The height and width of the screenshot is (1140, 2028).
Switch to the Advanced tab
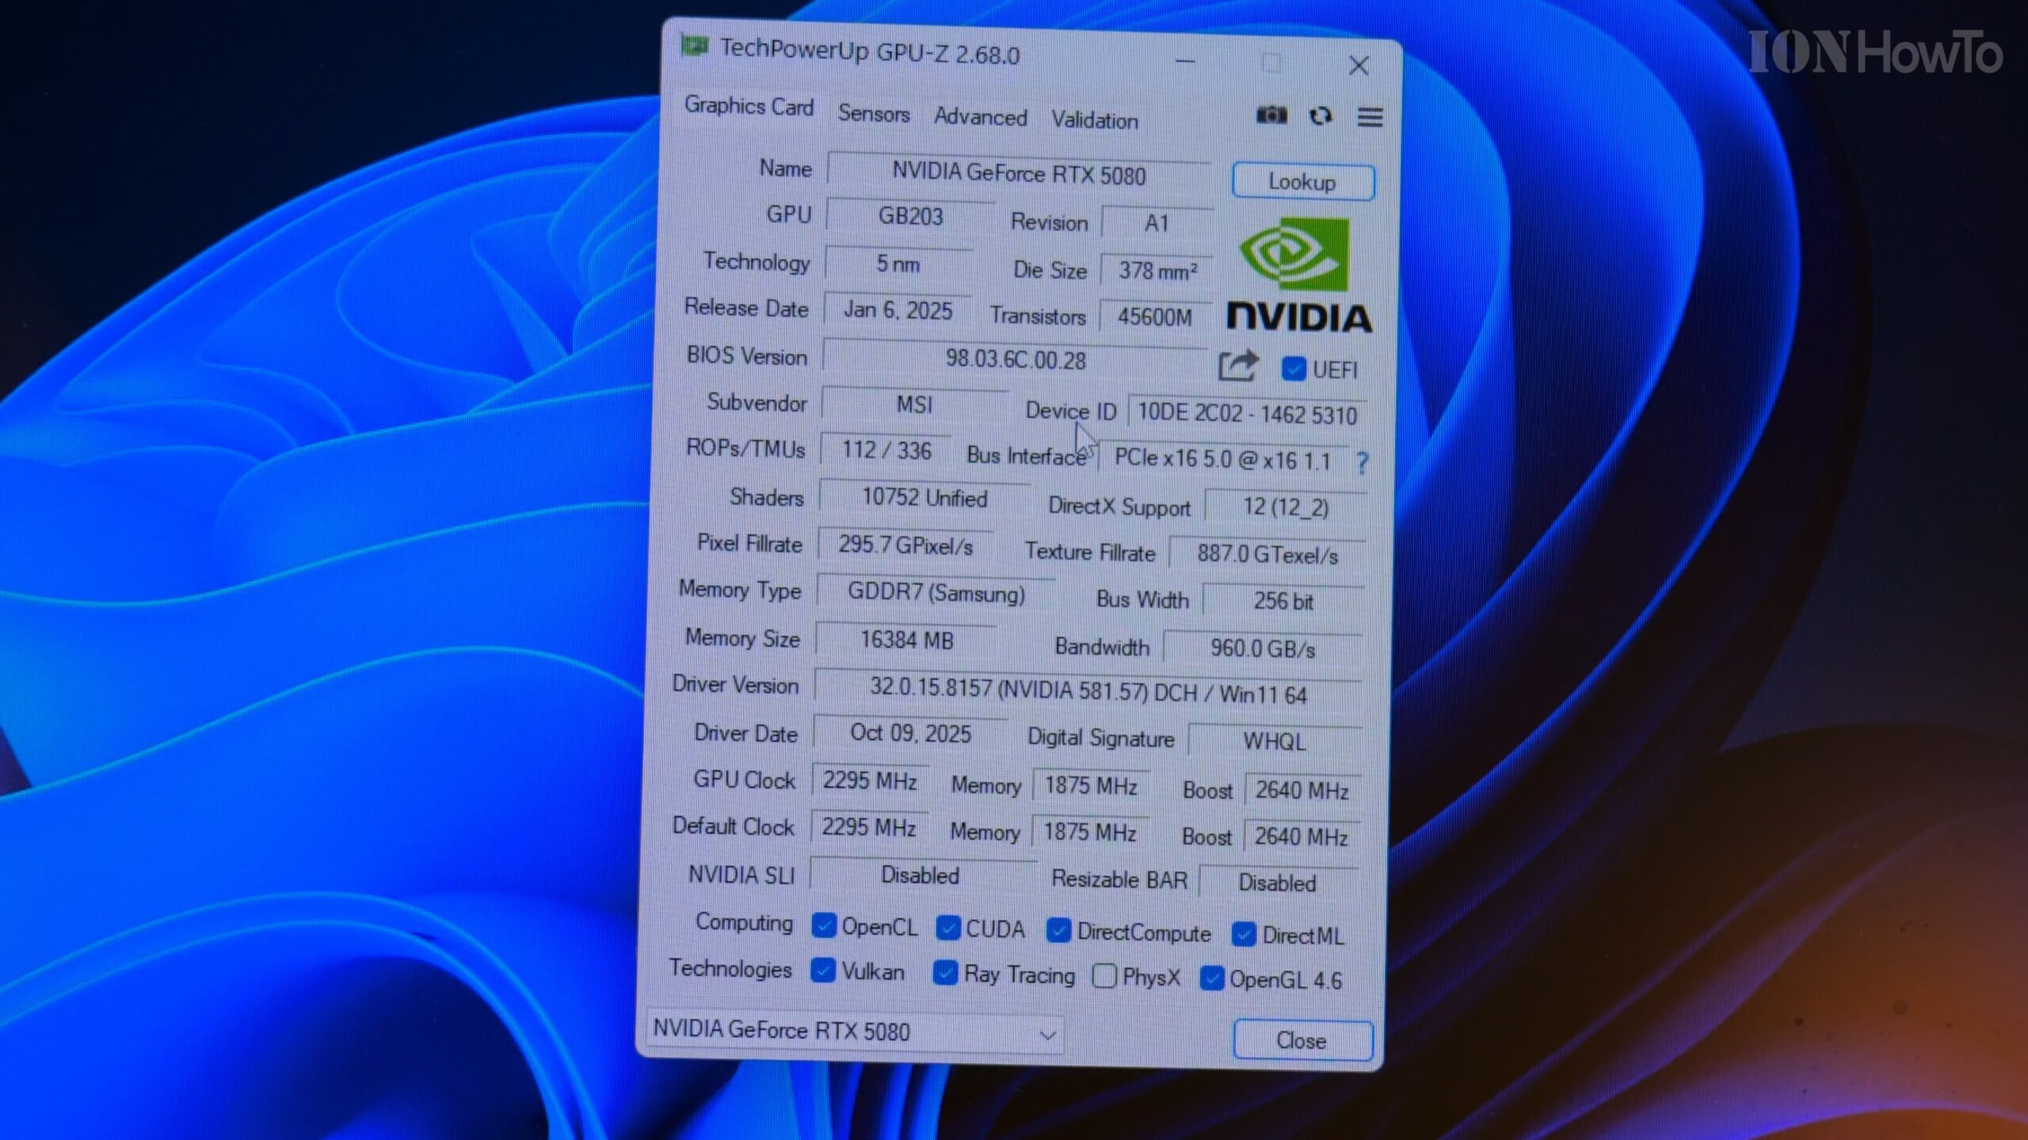(980, 117)
